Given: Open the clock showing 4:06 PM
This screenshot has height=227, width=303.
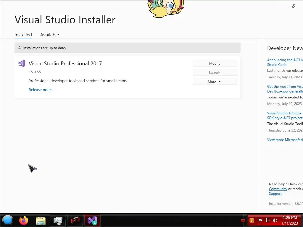Looking at the screenshot, I should [x=289, y=220].
